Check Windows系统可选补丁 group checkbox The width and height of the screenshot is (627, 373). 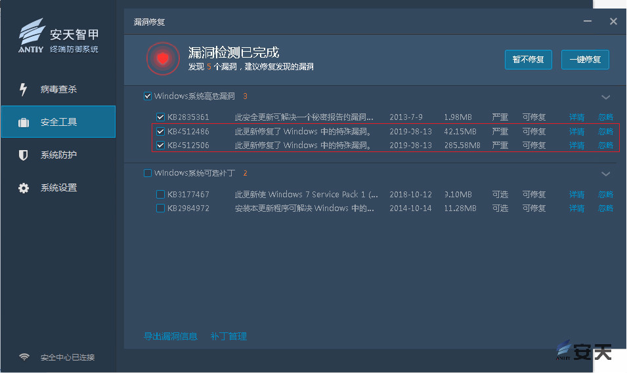(x=148, y=173)
